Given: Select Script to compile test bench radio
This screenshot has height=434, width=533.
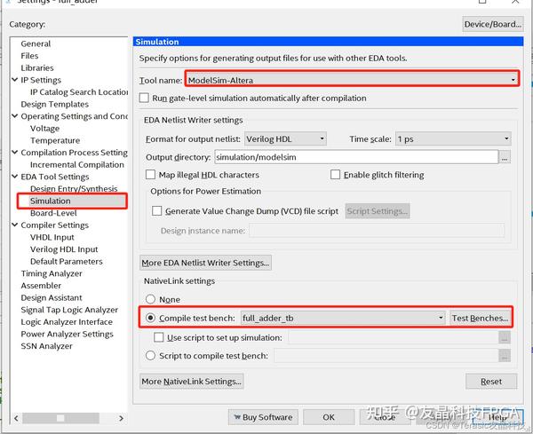Looking at the screenshot, I should click(x=150, y=356).
